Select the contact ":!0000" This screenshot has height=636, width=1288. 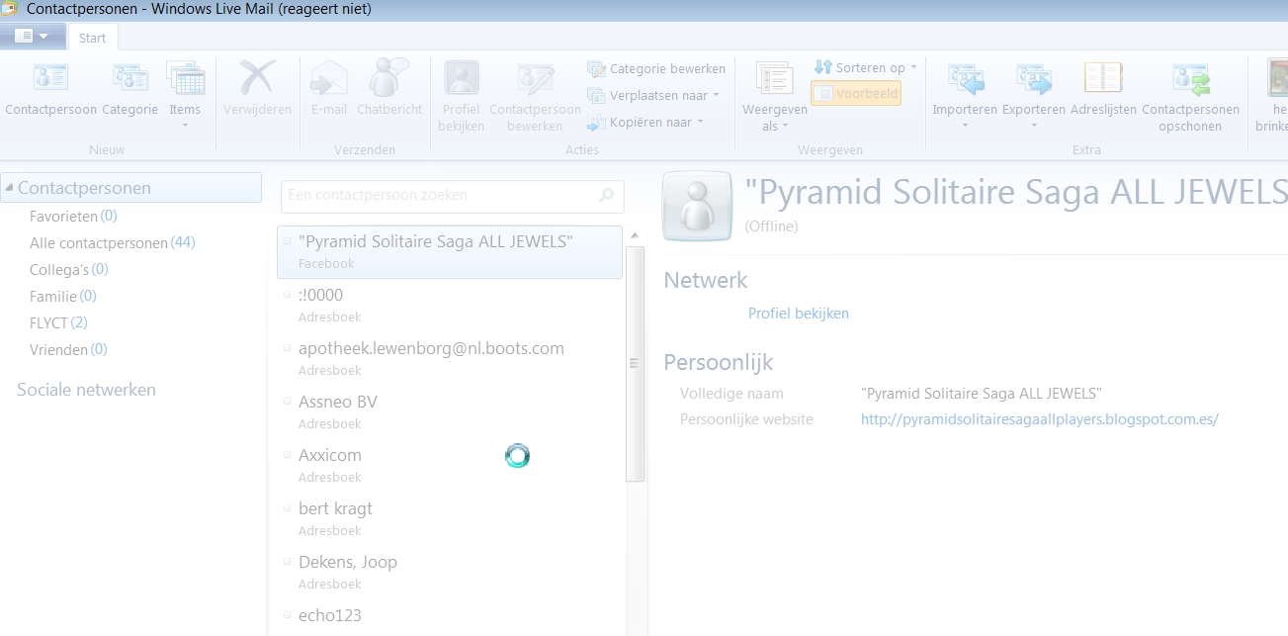[x=450, y=305]
